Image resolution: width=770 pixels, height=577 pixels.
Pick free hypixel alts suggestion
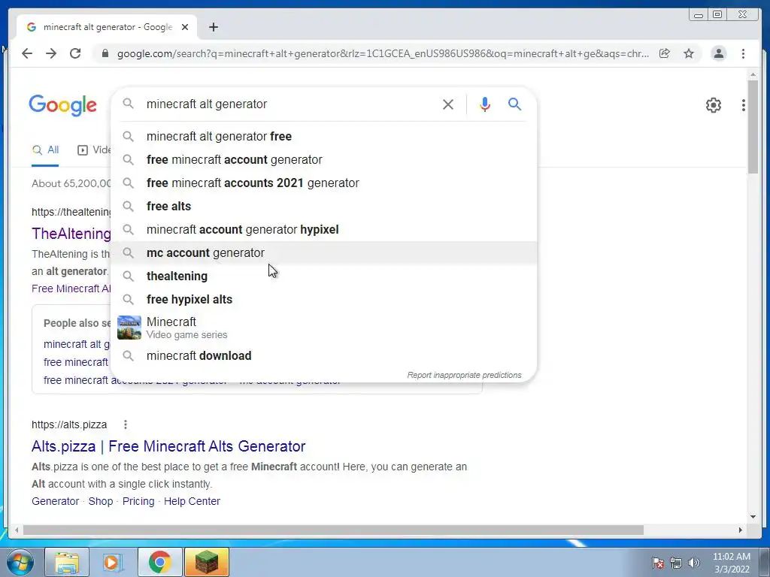click(x=324, y=299)
